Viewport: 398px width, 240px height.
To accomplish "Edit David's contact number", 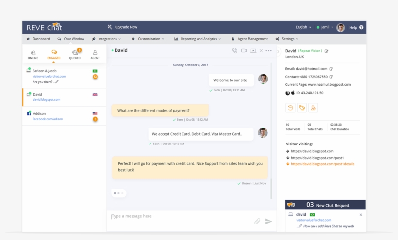I will pos(331,77).
